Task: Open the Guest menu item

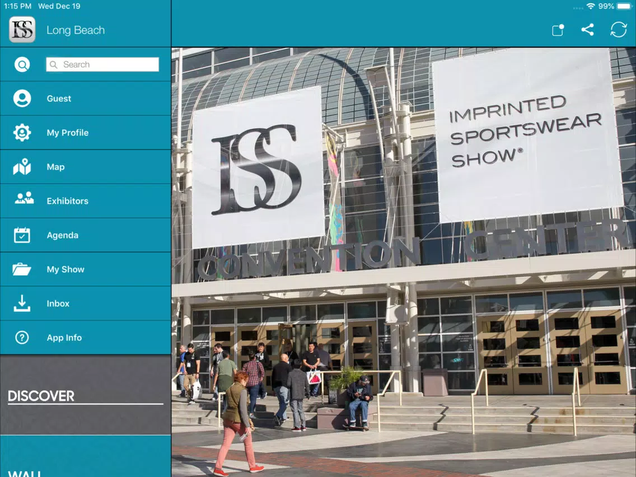Action: 85,99
